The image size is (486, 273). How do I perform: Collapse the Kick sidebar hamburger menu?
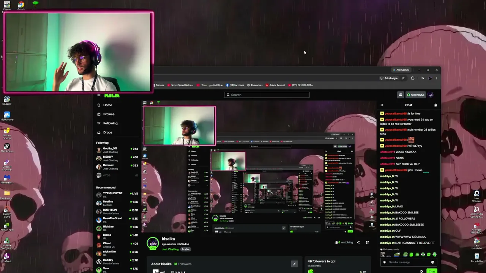[99, 96]
